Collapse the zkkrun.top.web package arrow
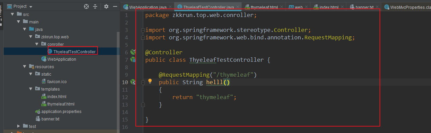The width and height of the screenshot is (431, 133). click(31, 37)
